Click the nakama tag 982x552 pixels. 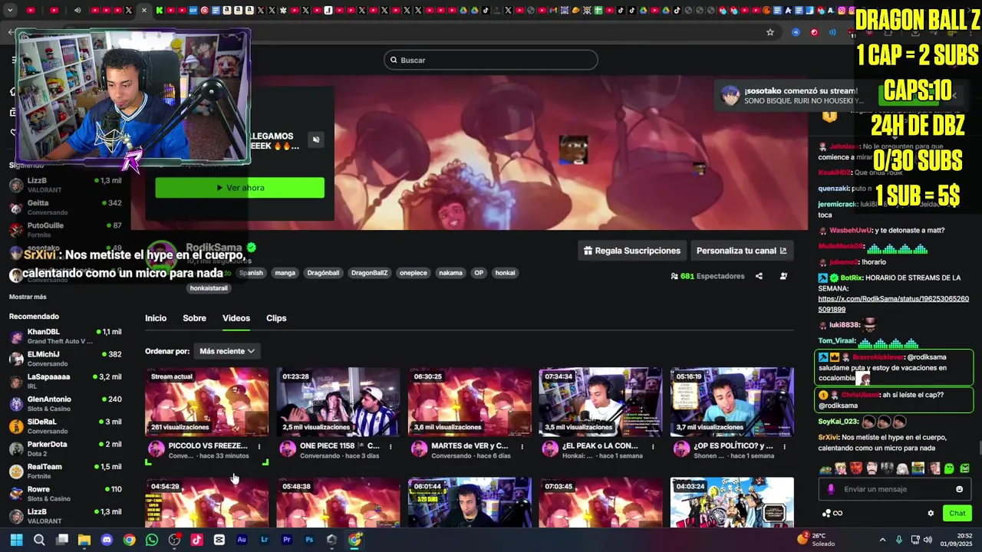(x=451, y=273)
